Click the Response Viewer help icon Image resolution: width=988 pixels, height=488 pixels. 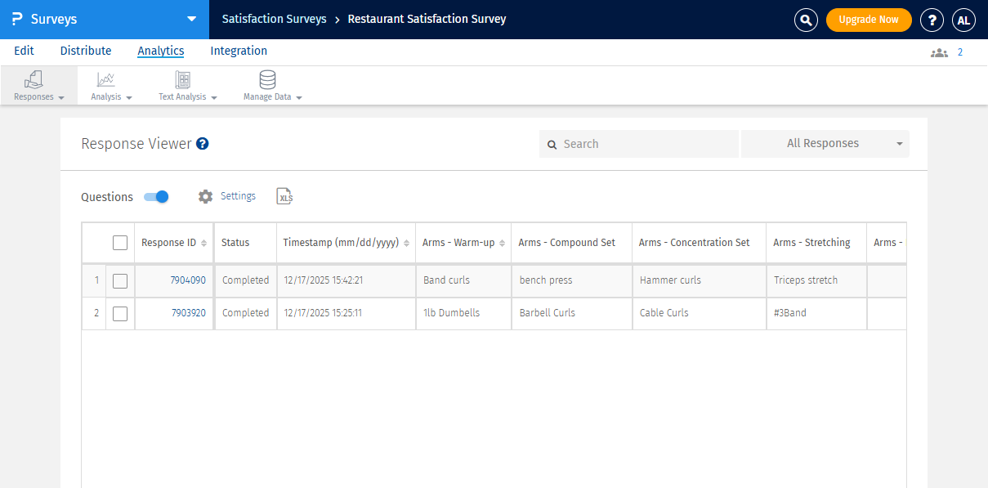202,144
